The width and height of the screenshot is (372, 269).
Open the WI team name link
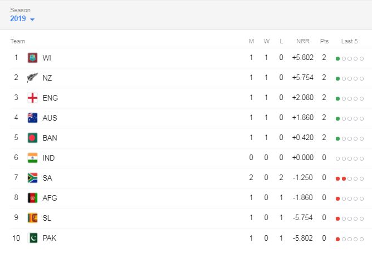47,58
